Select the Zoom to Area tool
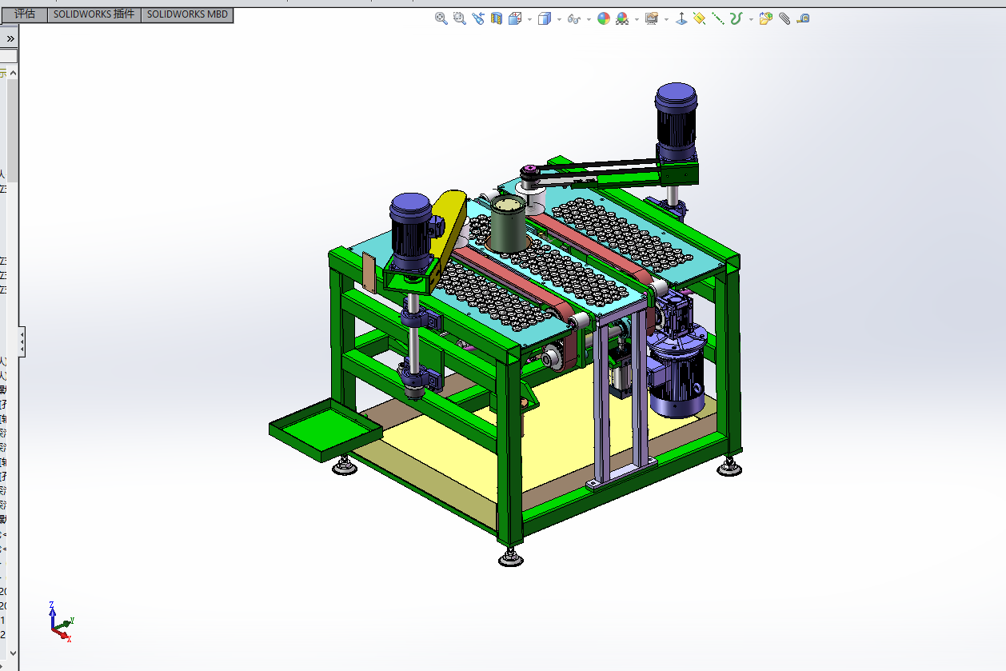 tap(459, 18)
